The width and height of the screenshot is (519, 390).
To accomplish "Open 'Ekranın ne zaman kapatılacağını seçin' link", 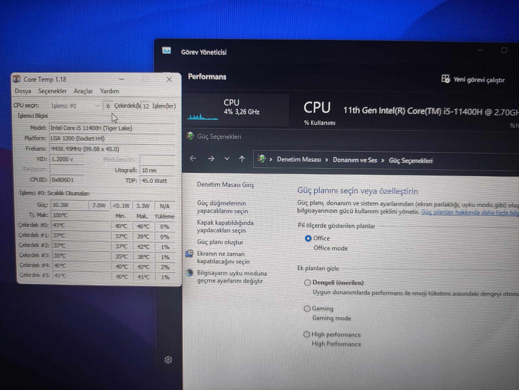I will click(x=223, y=258).
